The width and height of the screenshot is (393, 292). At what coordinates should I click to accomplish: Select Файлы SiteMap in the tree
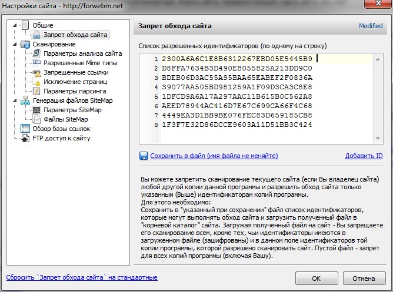[x=66, y=119]
